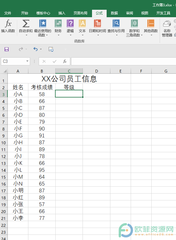Switch to the Home (开始) tab
Screen dimensions: 176x240
pos(24,13)
